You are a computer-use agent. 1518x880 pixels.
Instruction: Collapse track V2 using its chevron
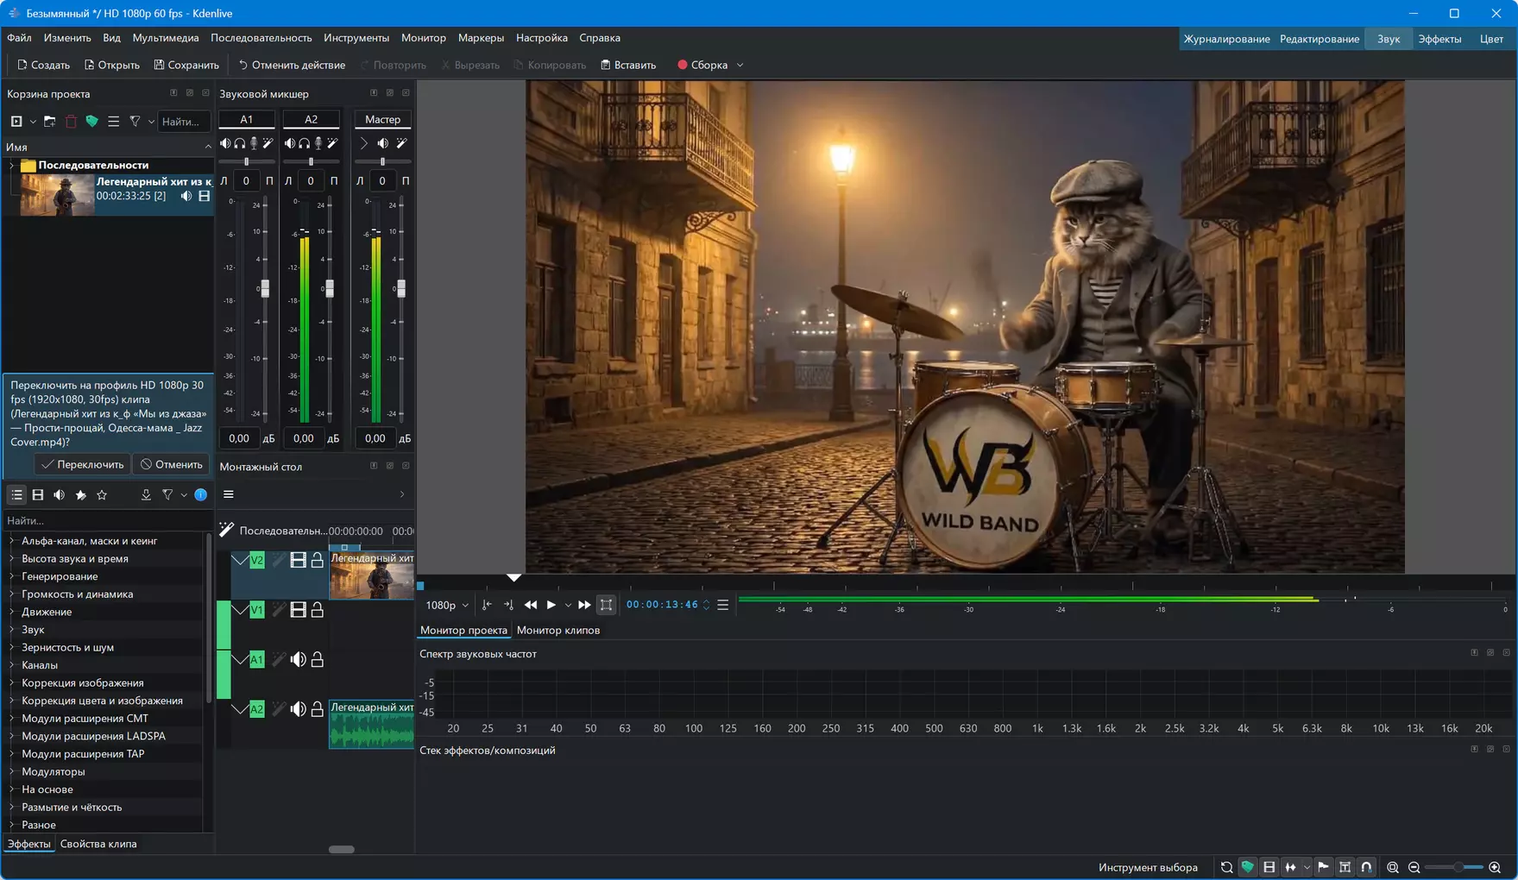239,561
